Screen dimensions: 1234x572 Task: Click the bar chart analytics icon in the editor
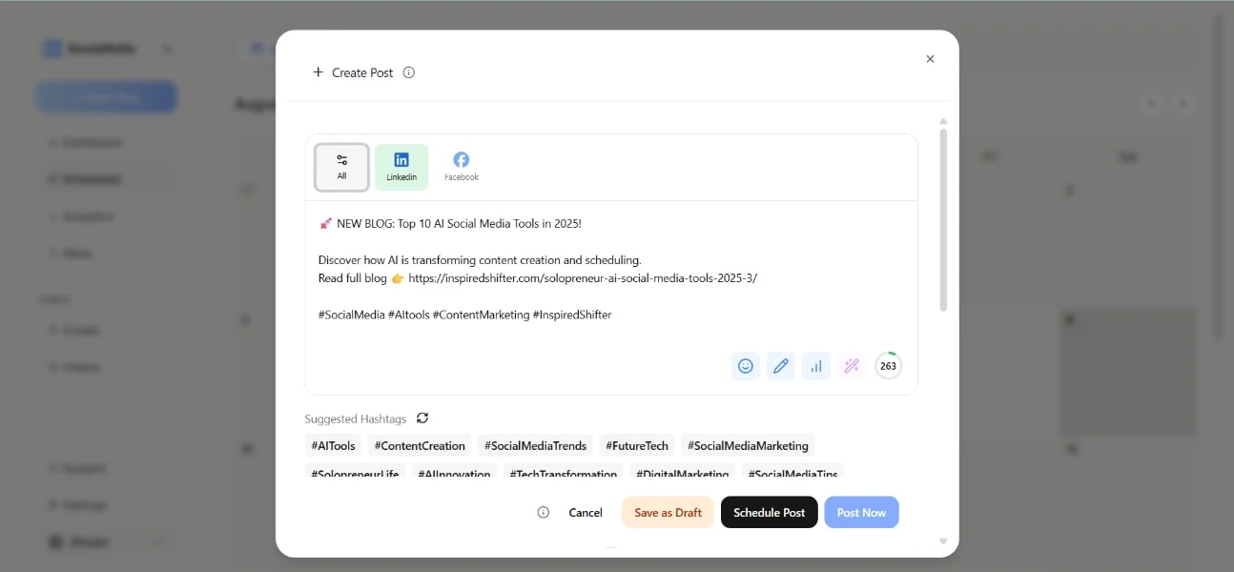point(816,365)
